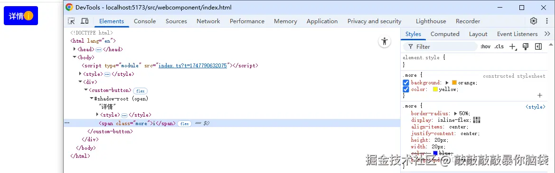Screen dimensions: 555x173
Task: Focus the Styles Filter input field
Action: (x=440, y=46)
